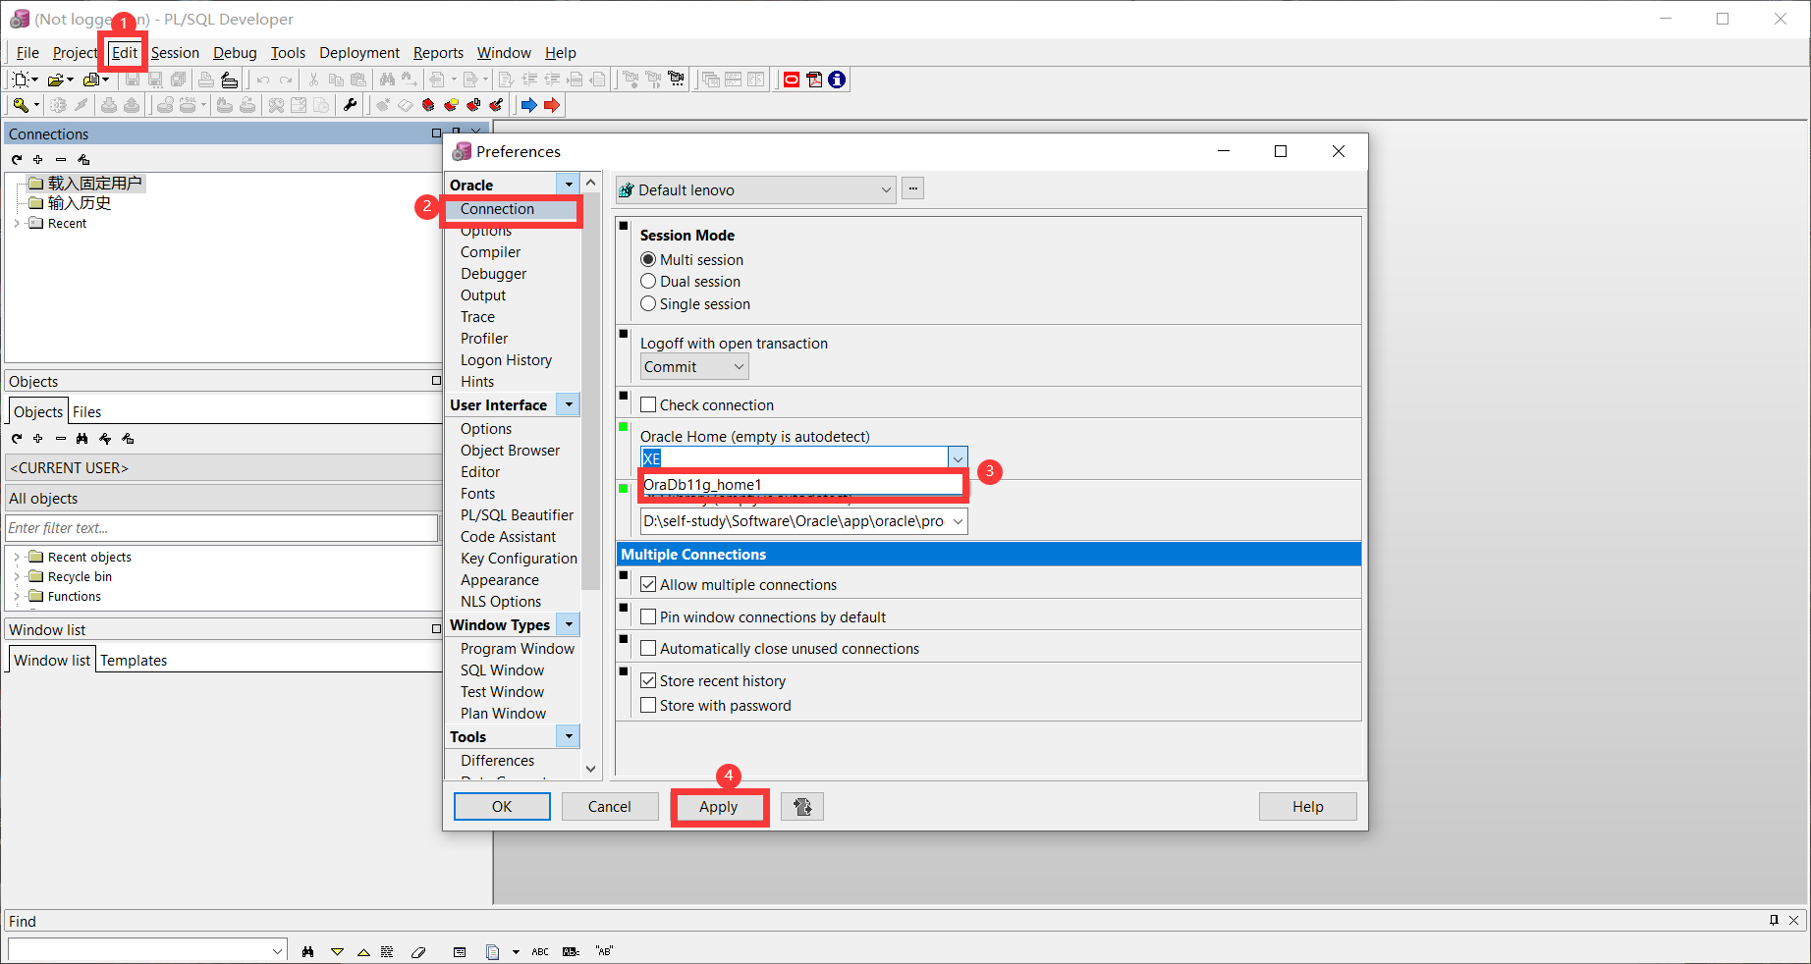Collapse the User Interface preferences section
Viewport: 1811px width, 964px height.
tap(569, 404)
